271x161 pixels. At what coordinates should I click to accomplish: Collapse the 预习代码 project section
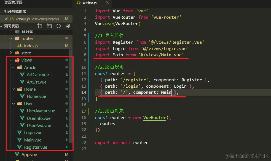pos(2,26)
